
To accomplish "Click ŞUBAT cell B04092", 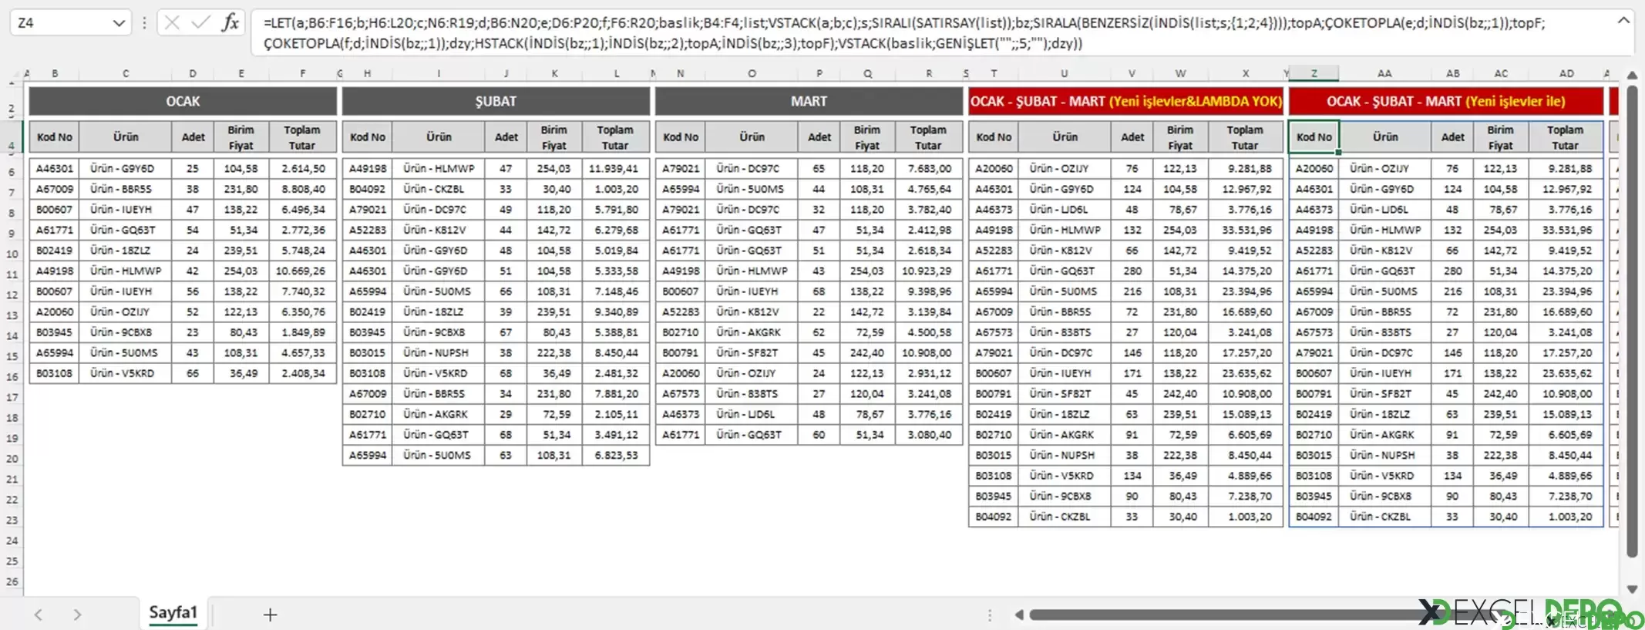I will click(x=368, y=189).
